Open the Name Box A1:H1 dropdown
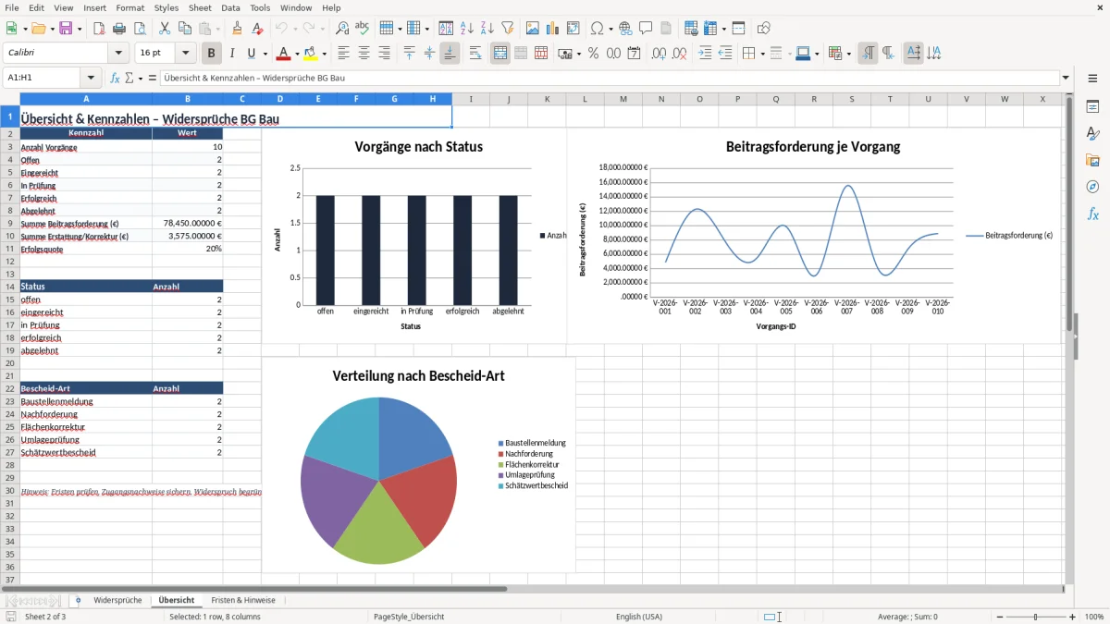This screenshot has width=1110, height=624. pos(91,78)
